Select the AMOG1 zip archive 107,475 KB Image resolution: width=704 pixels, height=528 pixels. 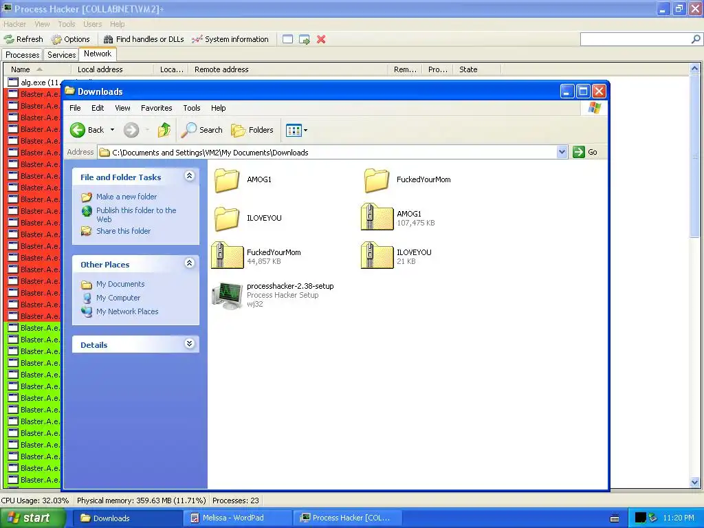(377, 217)
